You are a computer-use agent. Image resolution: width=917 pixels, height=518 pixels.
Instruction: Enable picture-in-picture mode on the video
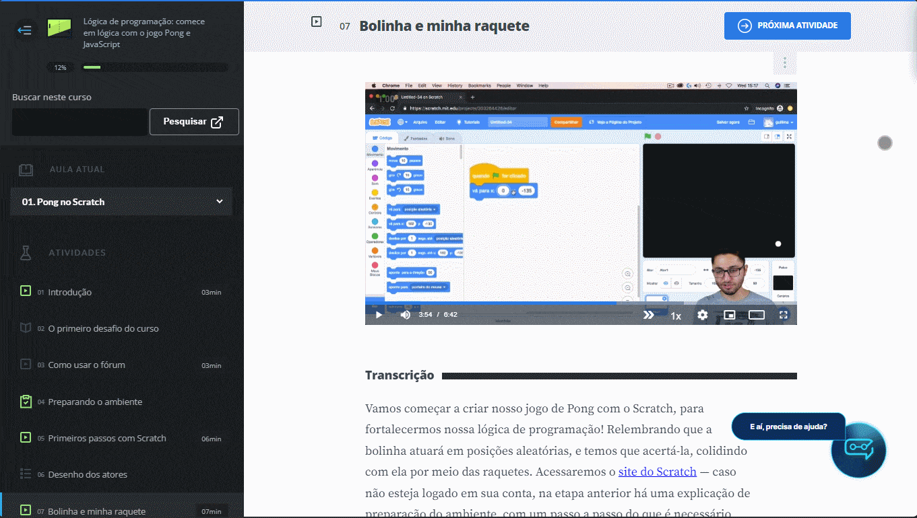tap(729, 314)
